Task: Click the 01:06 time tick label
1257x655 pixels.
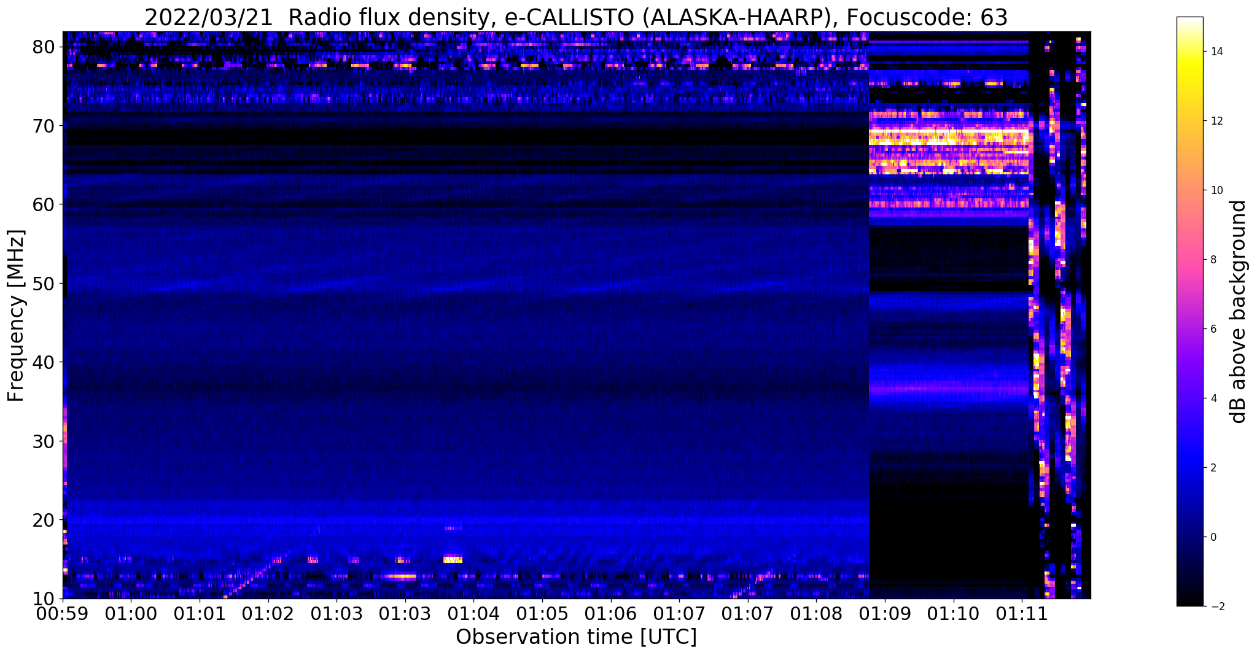Action: [610, 613]
